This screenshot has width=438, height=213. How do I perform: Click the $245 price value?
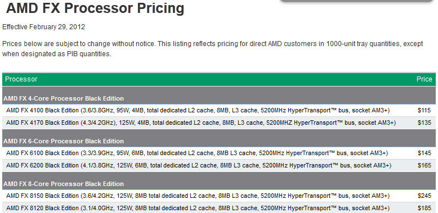click(424, 196)
